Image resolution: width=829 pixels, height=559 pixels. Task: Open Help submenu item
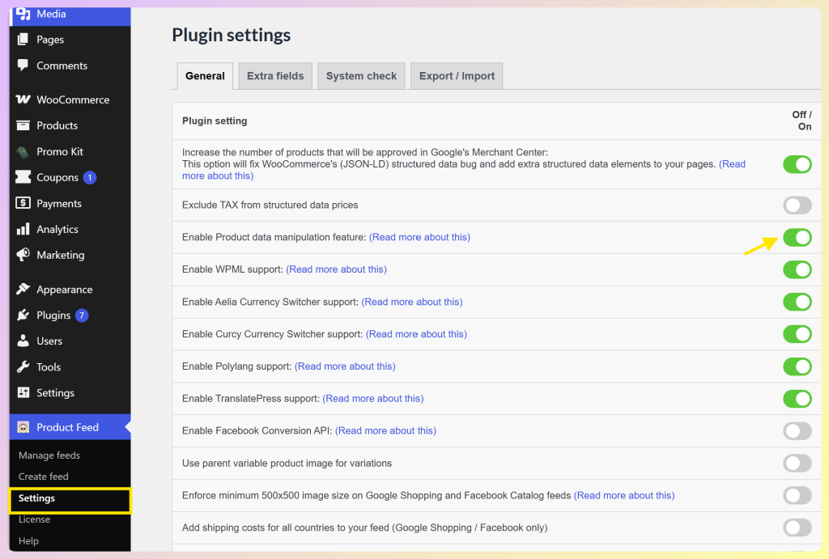point(28,540)
